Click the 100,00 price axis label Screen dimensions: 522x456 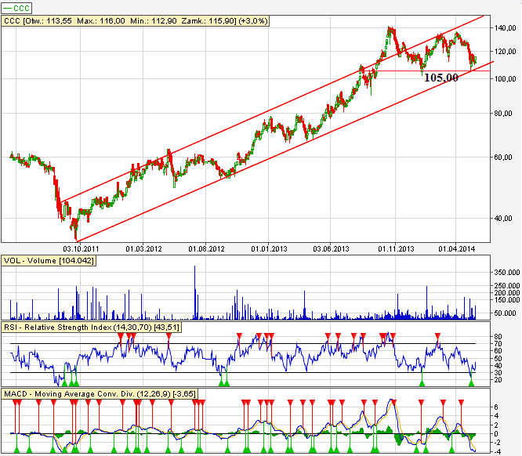[x=505, y=79]
